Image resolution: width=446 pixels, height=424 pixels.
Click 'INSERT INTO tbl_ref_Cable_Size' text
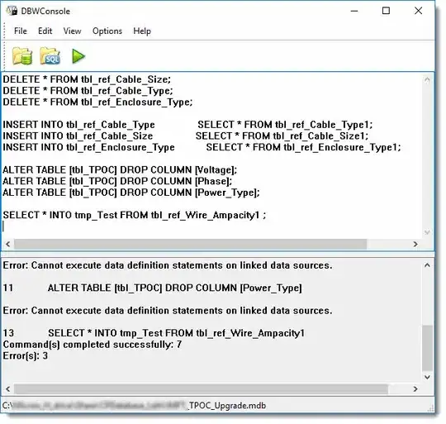pyautogui.click(x=78, y=136)
